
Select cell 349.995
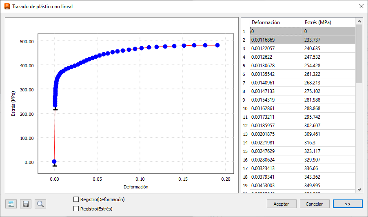pos(329,185)
